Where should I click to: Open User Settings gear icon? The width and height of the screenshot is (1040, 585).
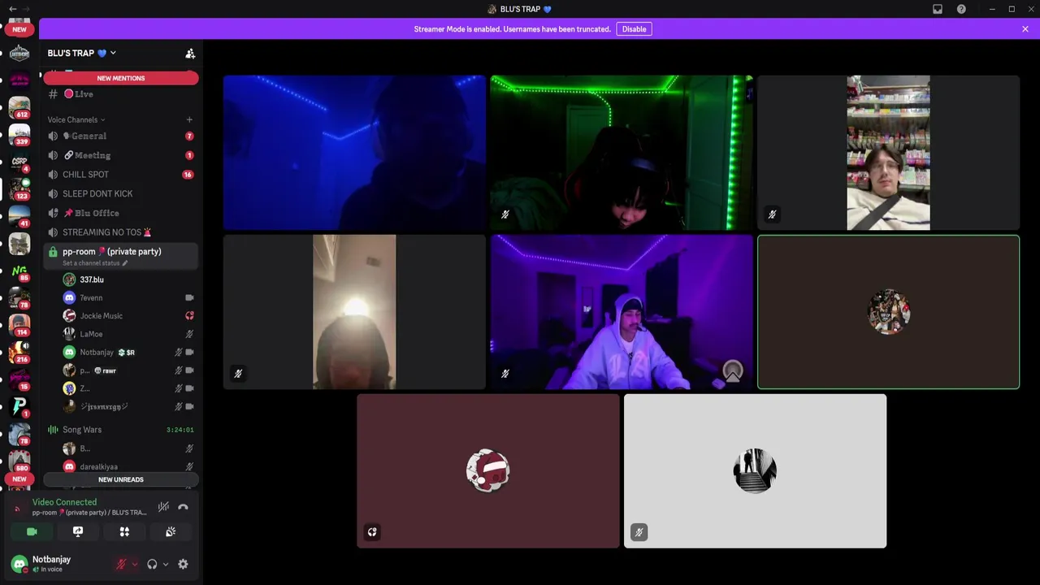pos(183,564)
